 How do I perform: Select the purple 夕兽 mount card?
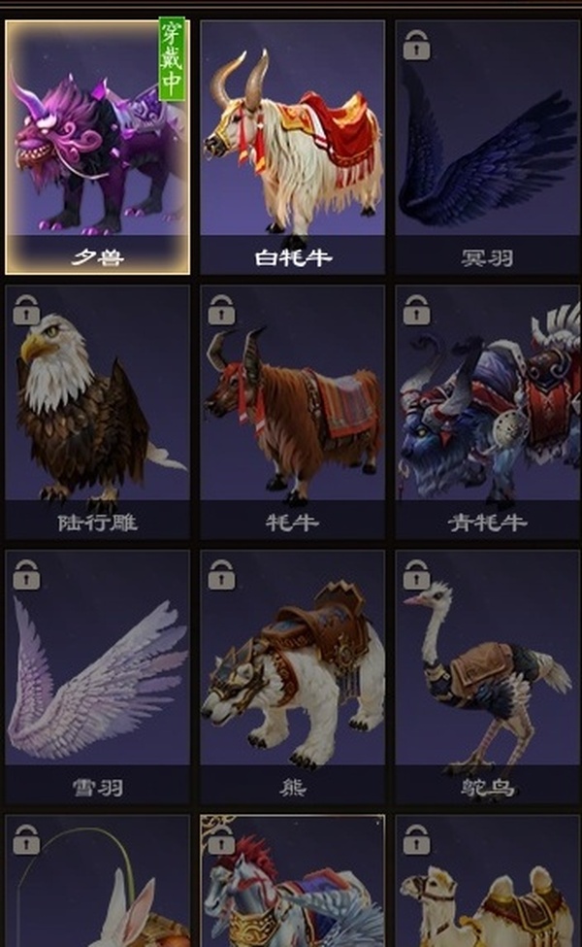tap(97, 148)
